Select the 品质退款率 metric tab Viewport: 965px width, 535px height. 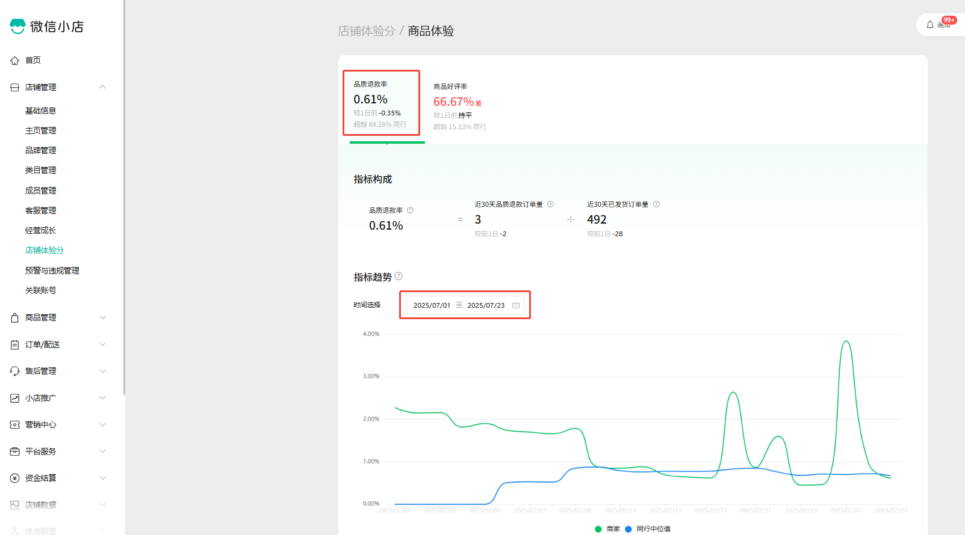[x=381, y=103]
